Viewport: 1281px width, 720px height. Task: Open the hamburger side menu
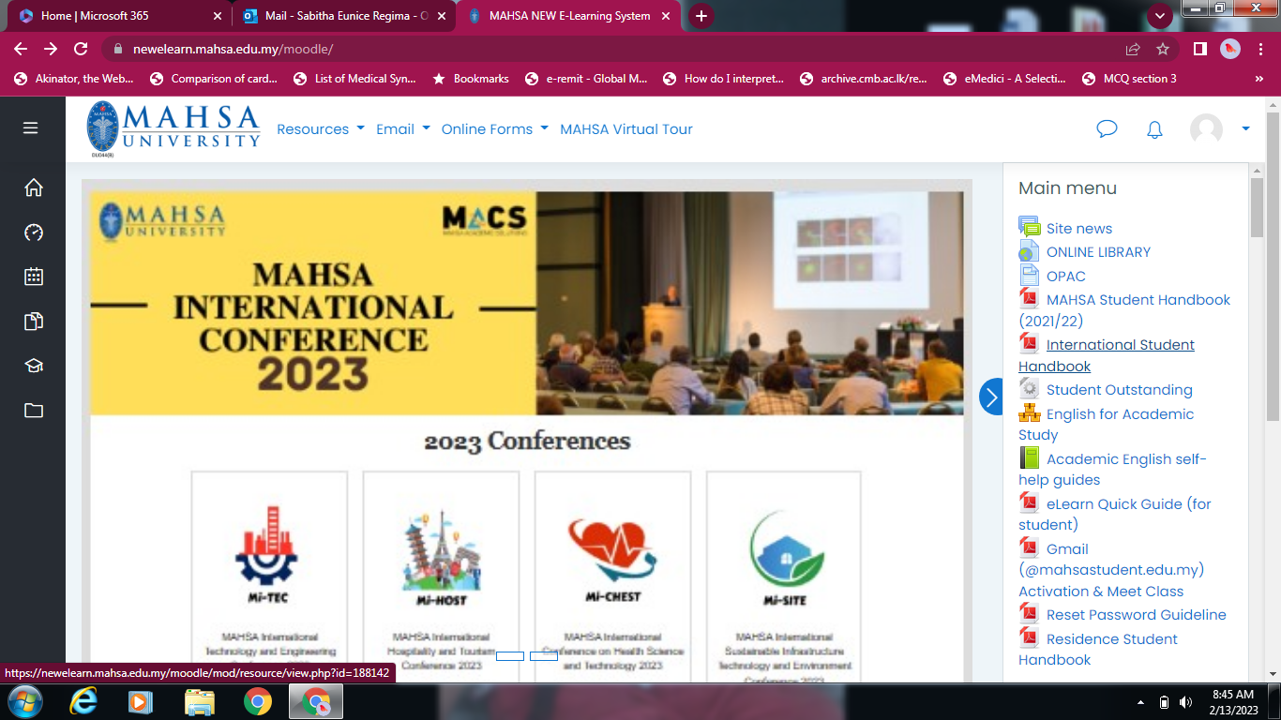[31, 128]
